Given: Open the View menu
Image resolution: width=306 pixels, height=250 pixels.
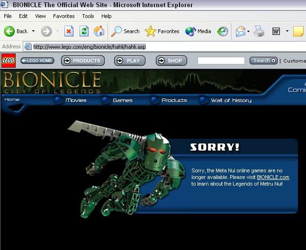Looking at the screenshot, I should (x=40, y=16).
